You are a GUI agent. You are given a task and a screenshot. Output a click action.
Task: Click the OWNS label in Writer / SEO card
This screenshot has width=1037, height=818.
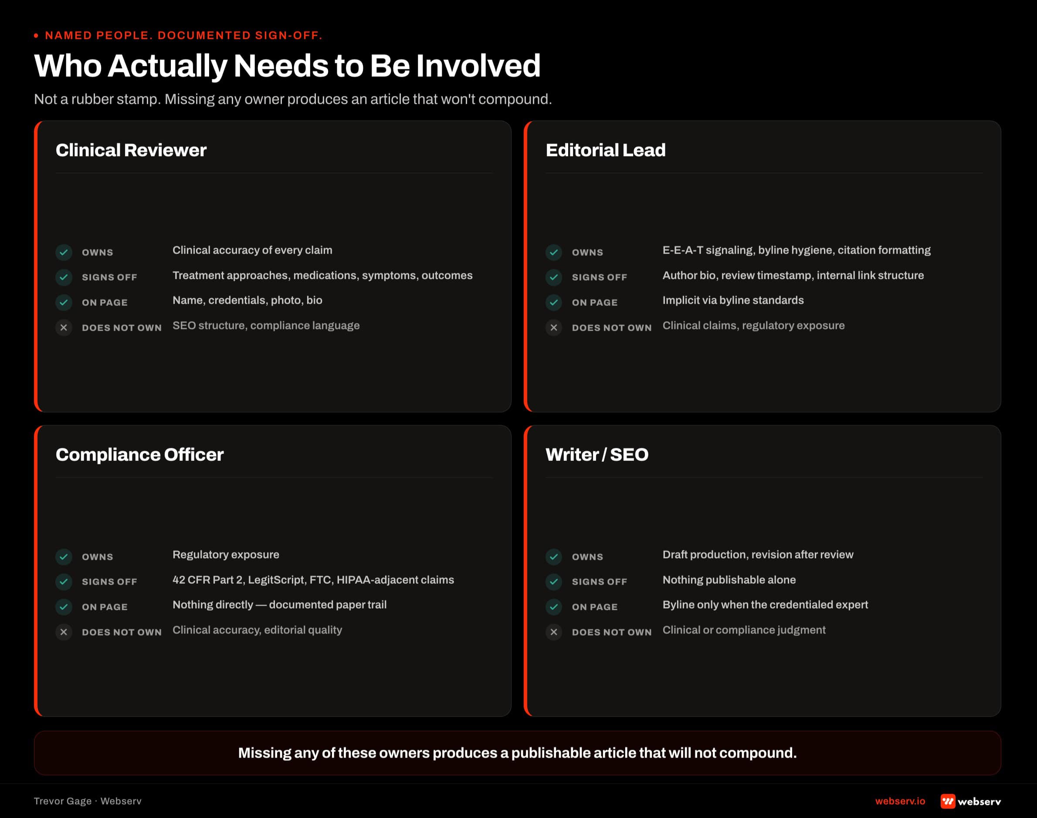[x=587, y=557]
